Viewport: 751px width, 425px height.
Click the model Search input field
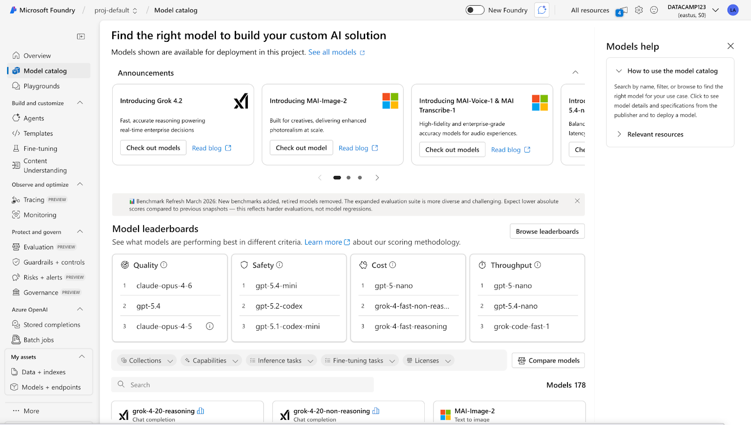(243, 385)
